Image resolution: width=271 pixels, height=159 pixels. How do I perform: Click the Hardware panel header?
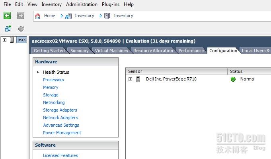point(76,62)
